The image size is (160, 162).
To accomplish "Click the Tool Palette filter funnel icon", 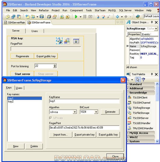I will (x=143, y=80).
